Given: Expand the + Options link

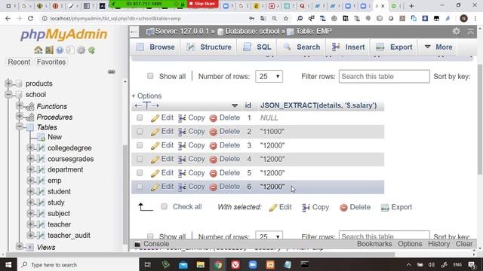Looking at the screenshot, I should coord(146,96).
